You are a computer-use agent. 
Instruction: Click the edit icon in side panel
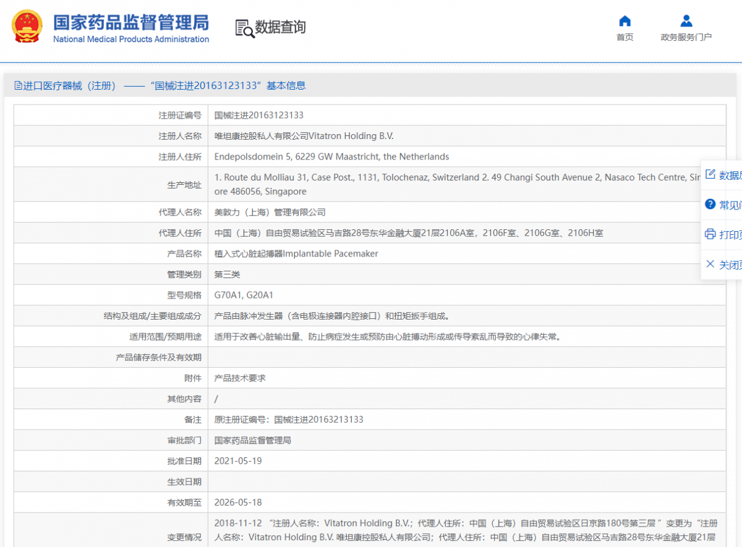(710, 174)
